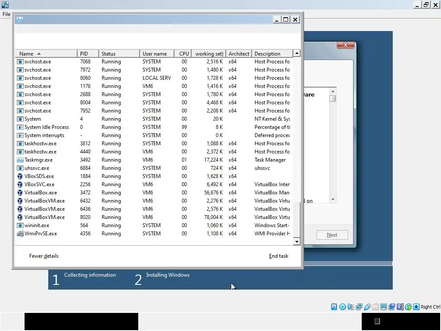
Task: Select taskhostw.exe with PID 4440
Action: click(x=154, y=152)
